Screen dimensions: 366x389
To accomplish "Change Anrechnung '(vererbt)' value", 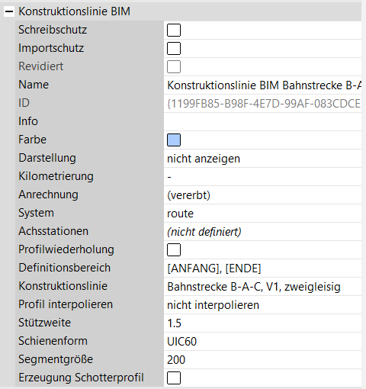I will click(x=263, y=195).
